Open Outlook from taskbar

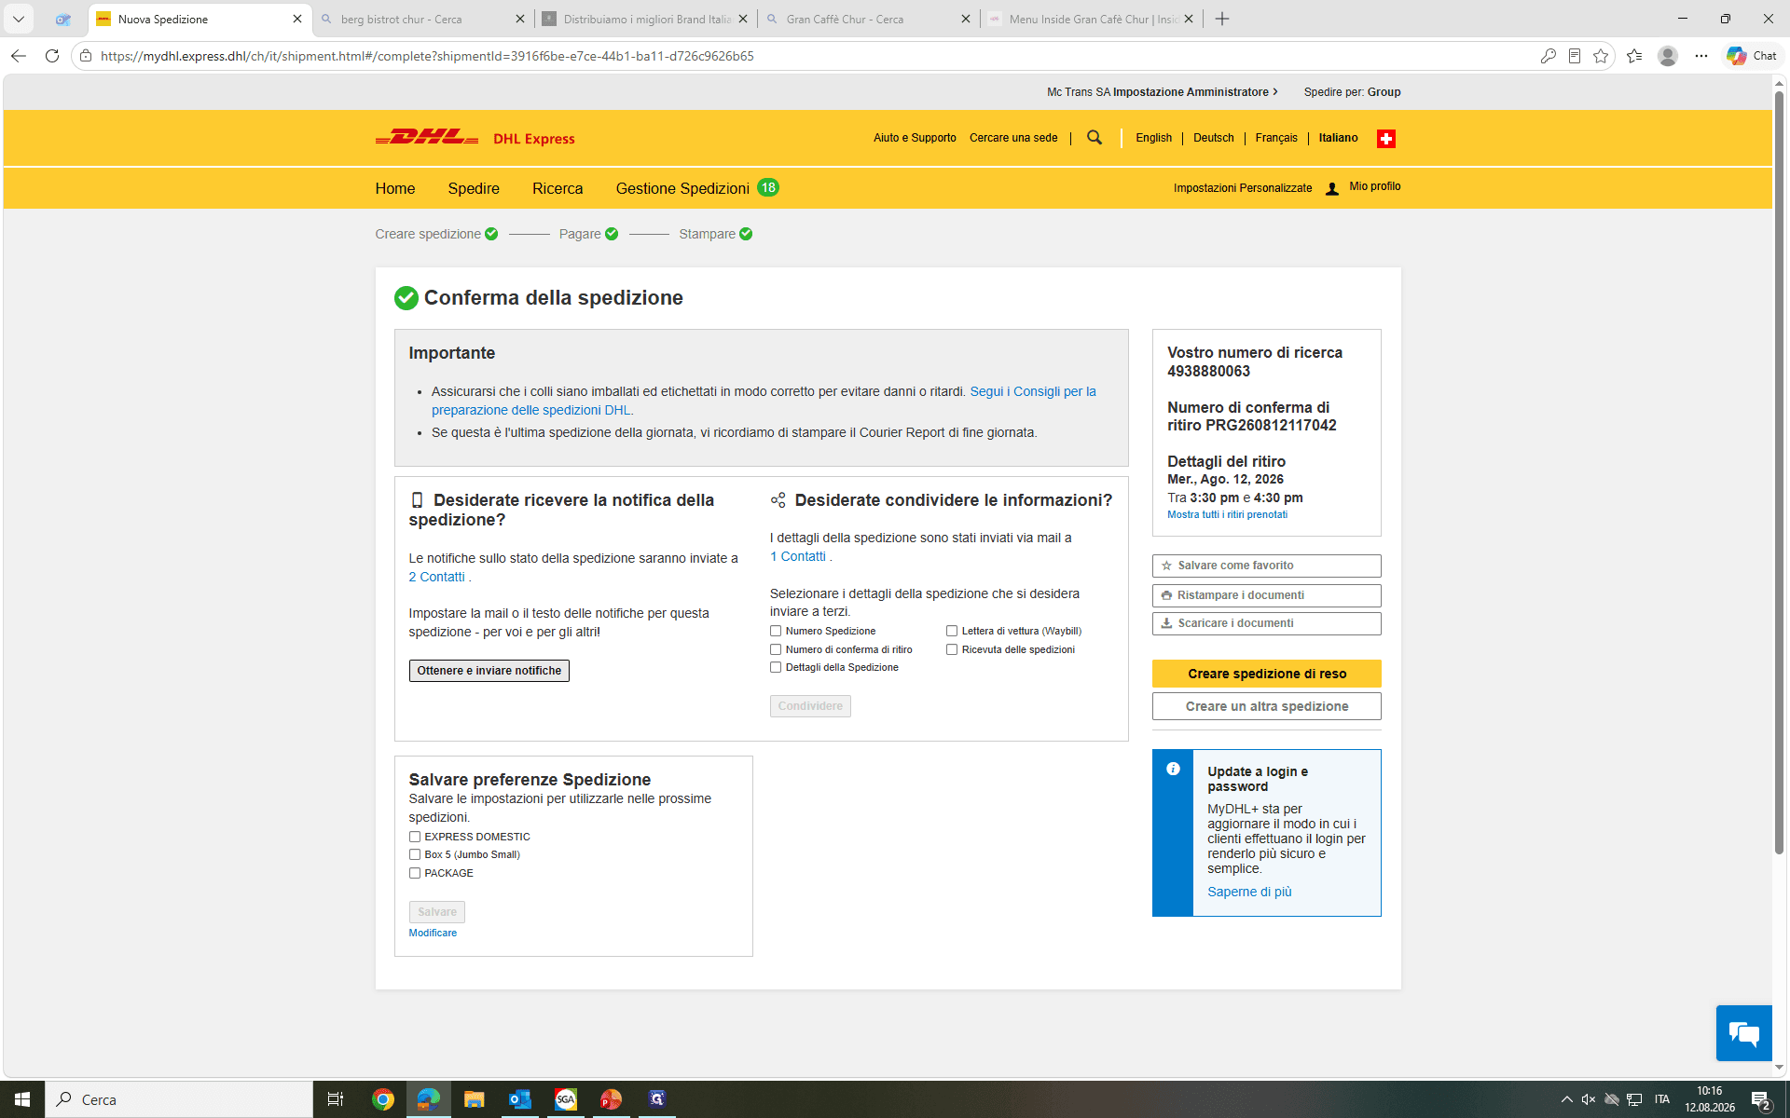tap(519, 1099)
